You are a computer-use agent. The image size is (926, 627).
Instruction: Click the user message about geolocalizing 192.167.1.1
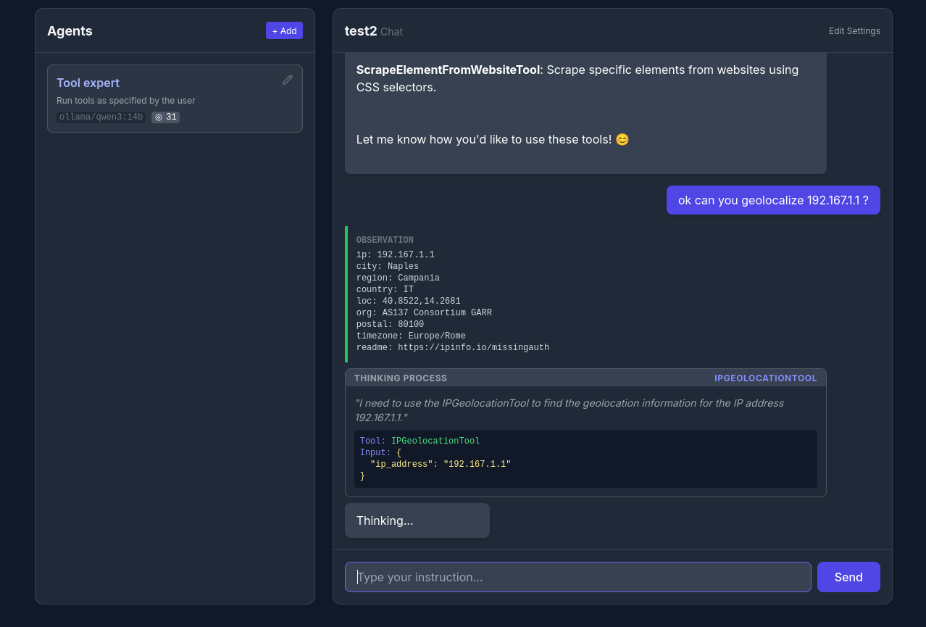pyautogui.click(x=772, y=200)
